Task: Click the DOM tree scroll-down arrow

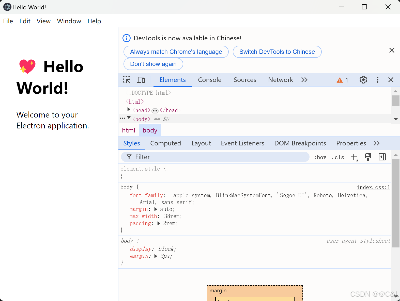Action: point(395,119)
